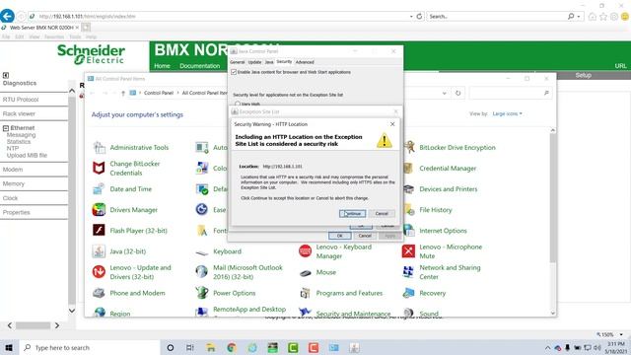The height and width of the screenshot is (355, 631).
Task: Click Home in Schneider web page nav
Action: coord(162,66)
